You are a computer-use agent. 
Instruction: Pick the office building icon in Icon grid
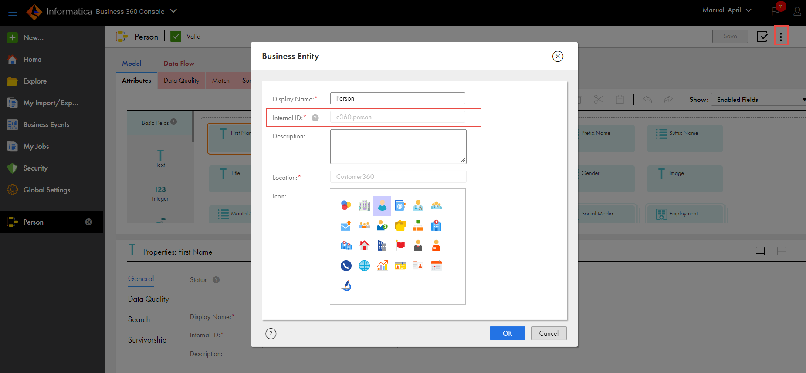[x=364, y=205]
